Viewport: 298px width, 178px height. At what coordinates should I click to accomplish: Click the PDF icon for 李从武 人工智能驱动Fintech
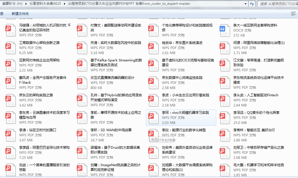(x=225, y=100)
